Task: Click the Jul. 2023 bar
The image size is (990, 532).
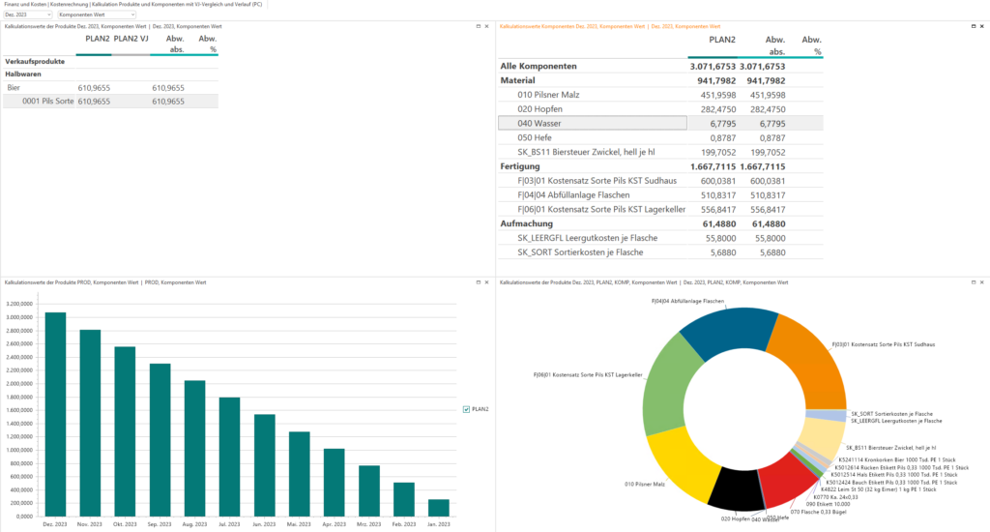Action: coord(230,457)
